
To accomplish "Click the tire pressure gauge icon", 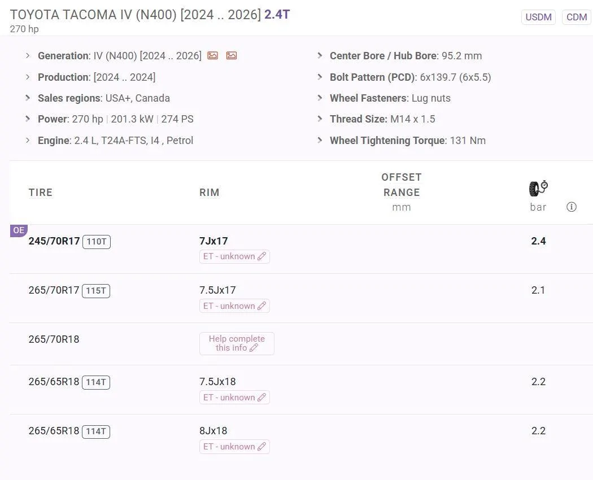I will click(538, 189).
